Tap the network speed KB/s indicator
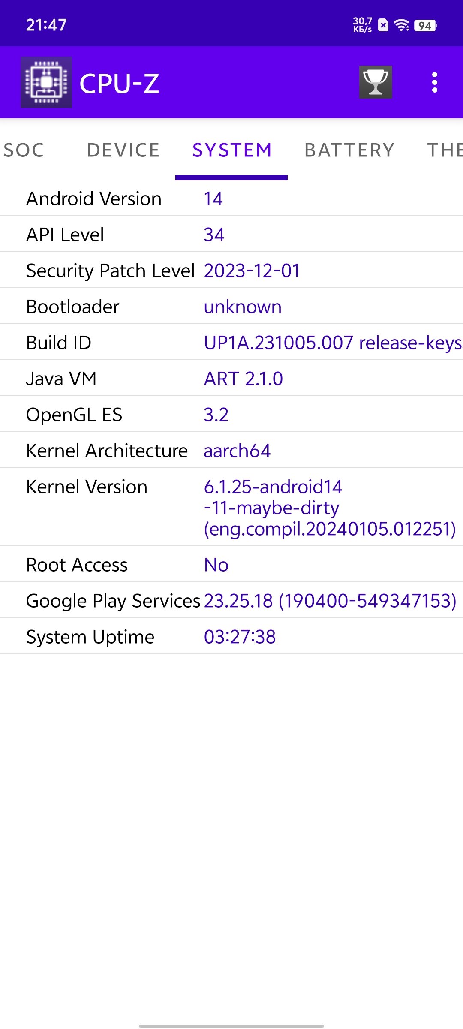The image size is (463, 1029). pyautogui.click(x=362, y=25)
